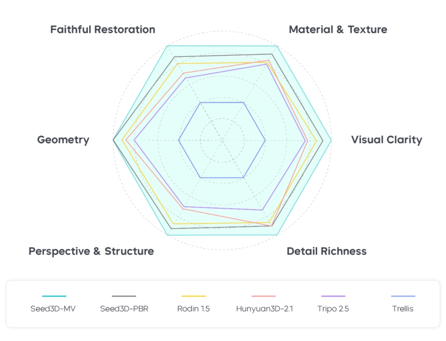The image size is (446, 341).
Task: Toggle the Seed3D-PBR legend label
Action: (124, 309)
